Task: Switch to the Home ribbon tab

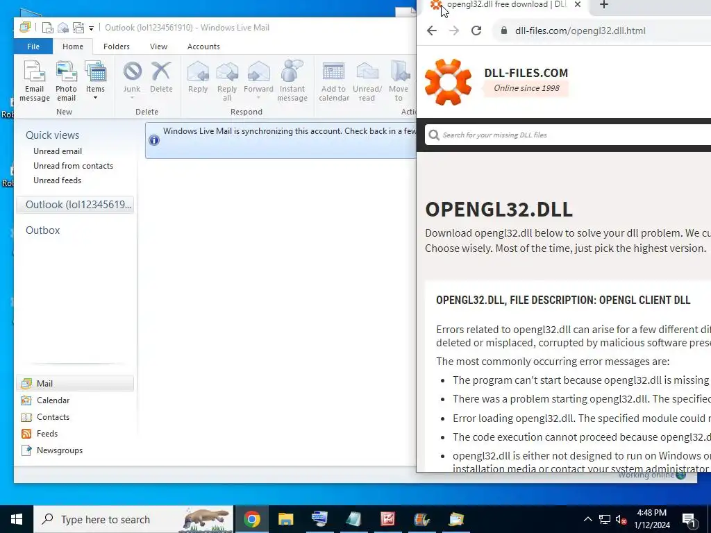Action: (73, 46)
